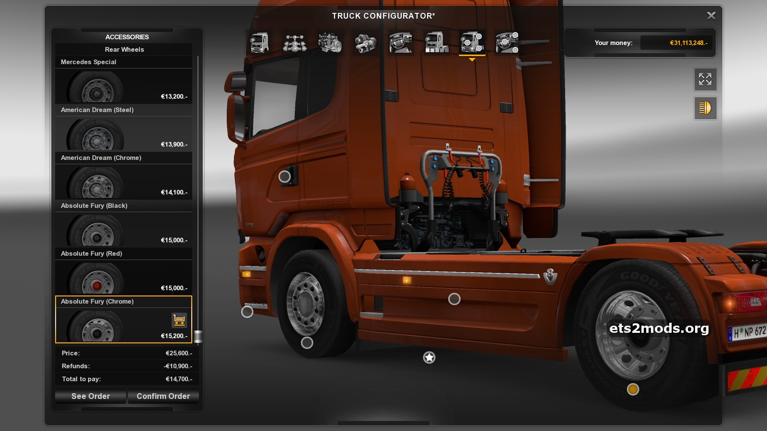Select the cabin door accessory node
This screenshot has height=431, width=767.
coord(285,177)
